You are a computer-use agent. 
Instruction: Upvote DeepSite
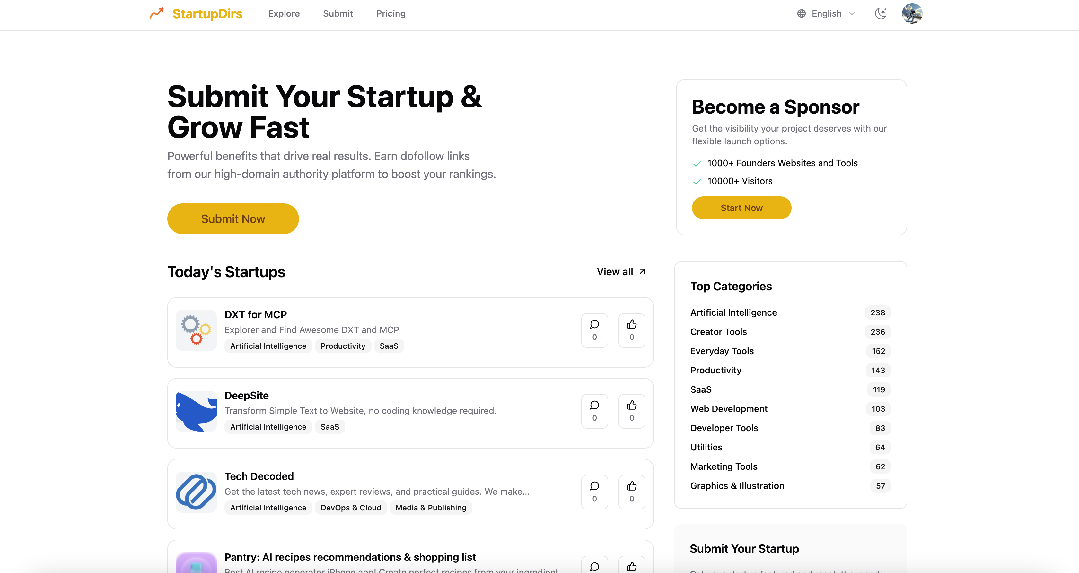(x=632, y=411)
